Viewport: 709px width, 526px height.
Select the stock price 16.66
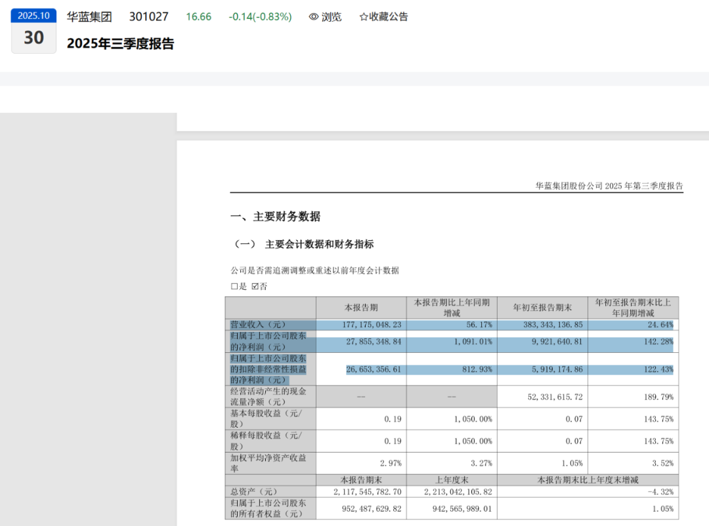(198, 17)
